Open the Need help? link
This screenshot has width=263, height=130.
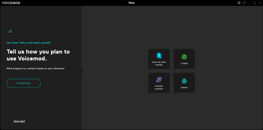19,121
